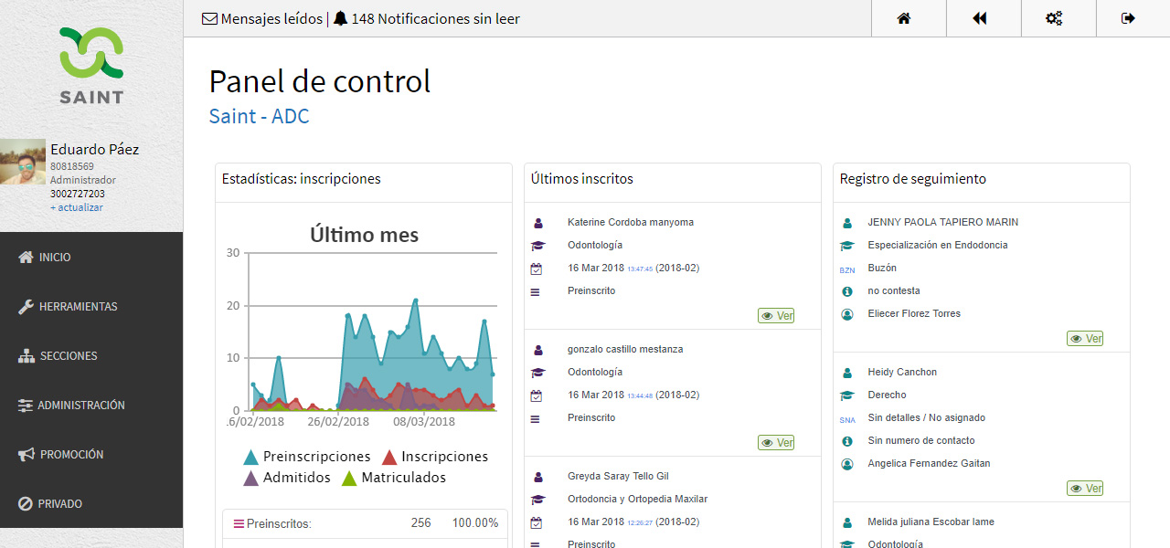The width and height of the screenshot is (1170, 548).
Task: Click the "+ actualizar" profile link
Action: coord(77,207)
